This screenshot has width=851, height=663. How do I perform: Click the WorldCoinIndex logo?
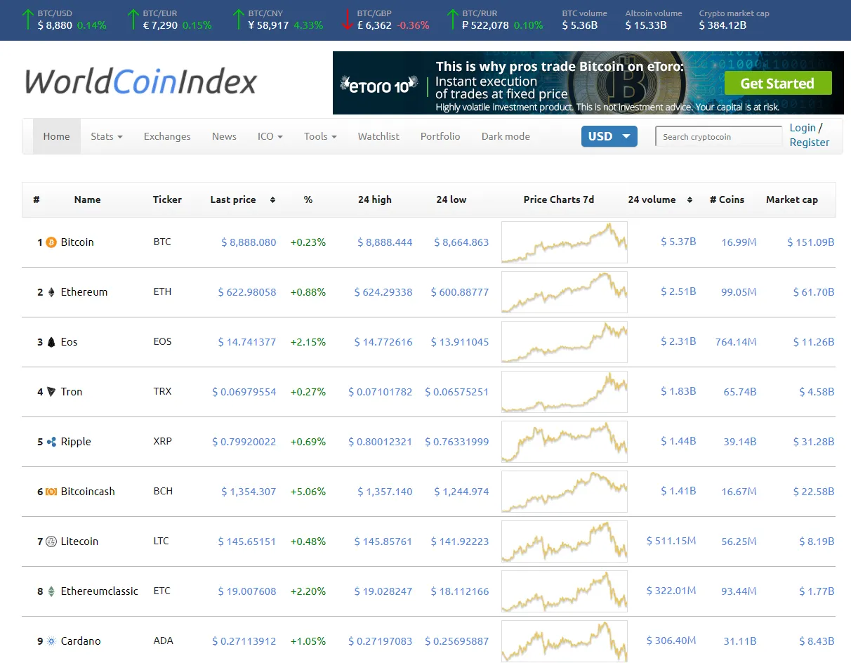coord(140,82)
